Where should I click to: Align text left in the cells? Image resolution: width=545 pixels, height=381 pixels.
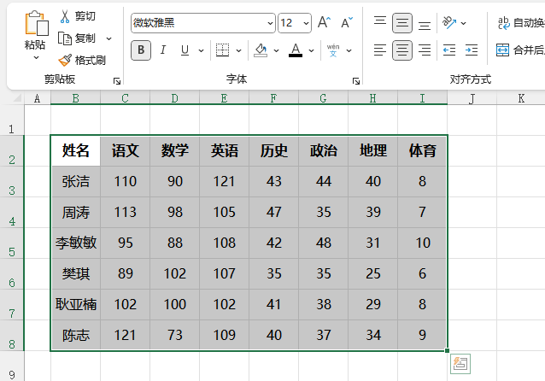coord(380,50)
